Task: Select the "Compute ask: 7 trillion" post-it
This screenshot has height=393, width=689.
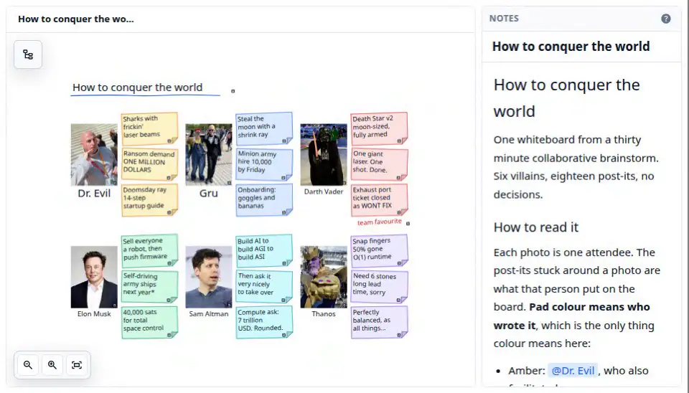Action: 264,322
